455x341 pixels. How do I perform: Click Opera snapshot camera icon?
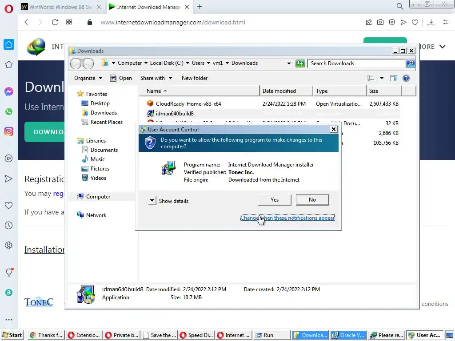[380, 22]
